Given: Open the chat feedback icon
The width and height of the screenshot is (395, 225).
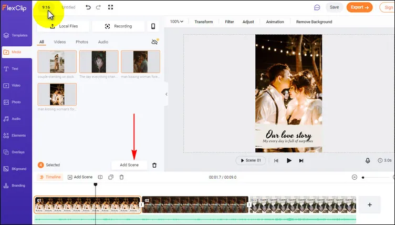Looking at the screenshot, I should pyautogui.click(x=317, y=7).
